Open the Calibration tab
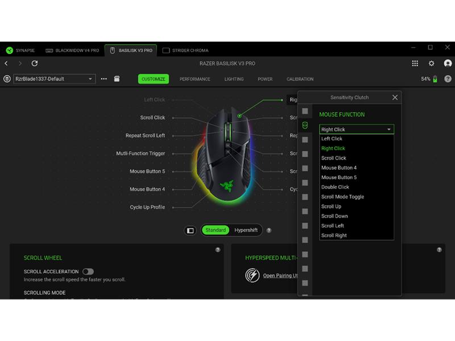455x341 pixels. (300, 79)
